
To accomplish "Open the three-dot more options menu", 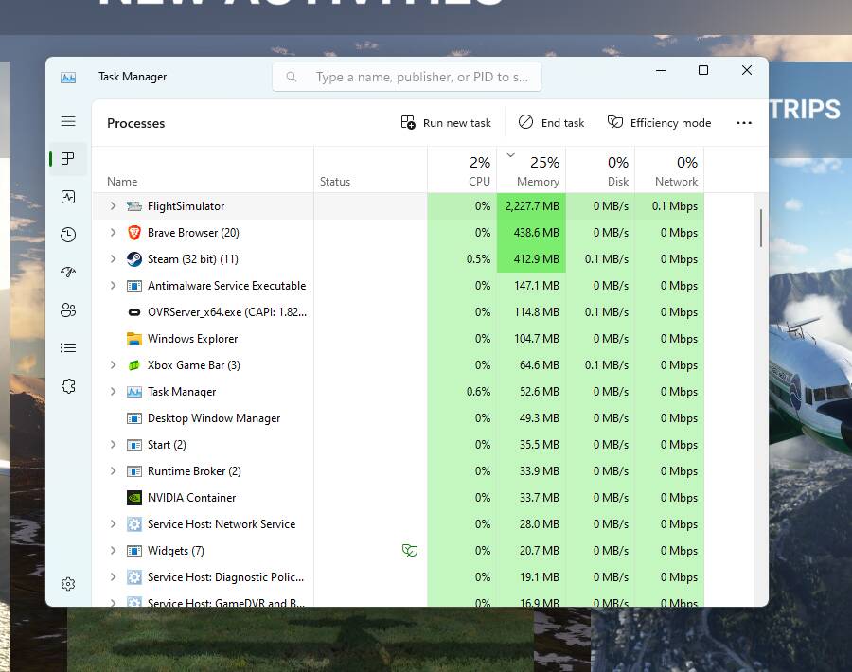I will 744,123.
